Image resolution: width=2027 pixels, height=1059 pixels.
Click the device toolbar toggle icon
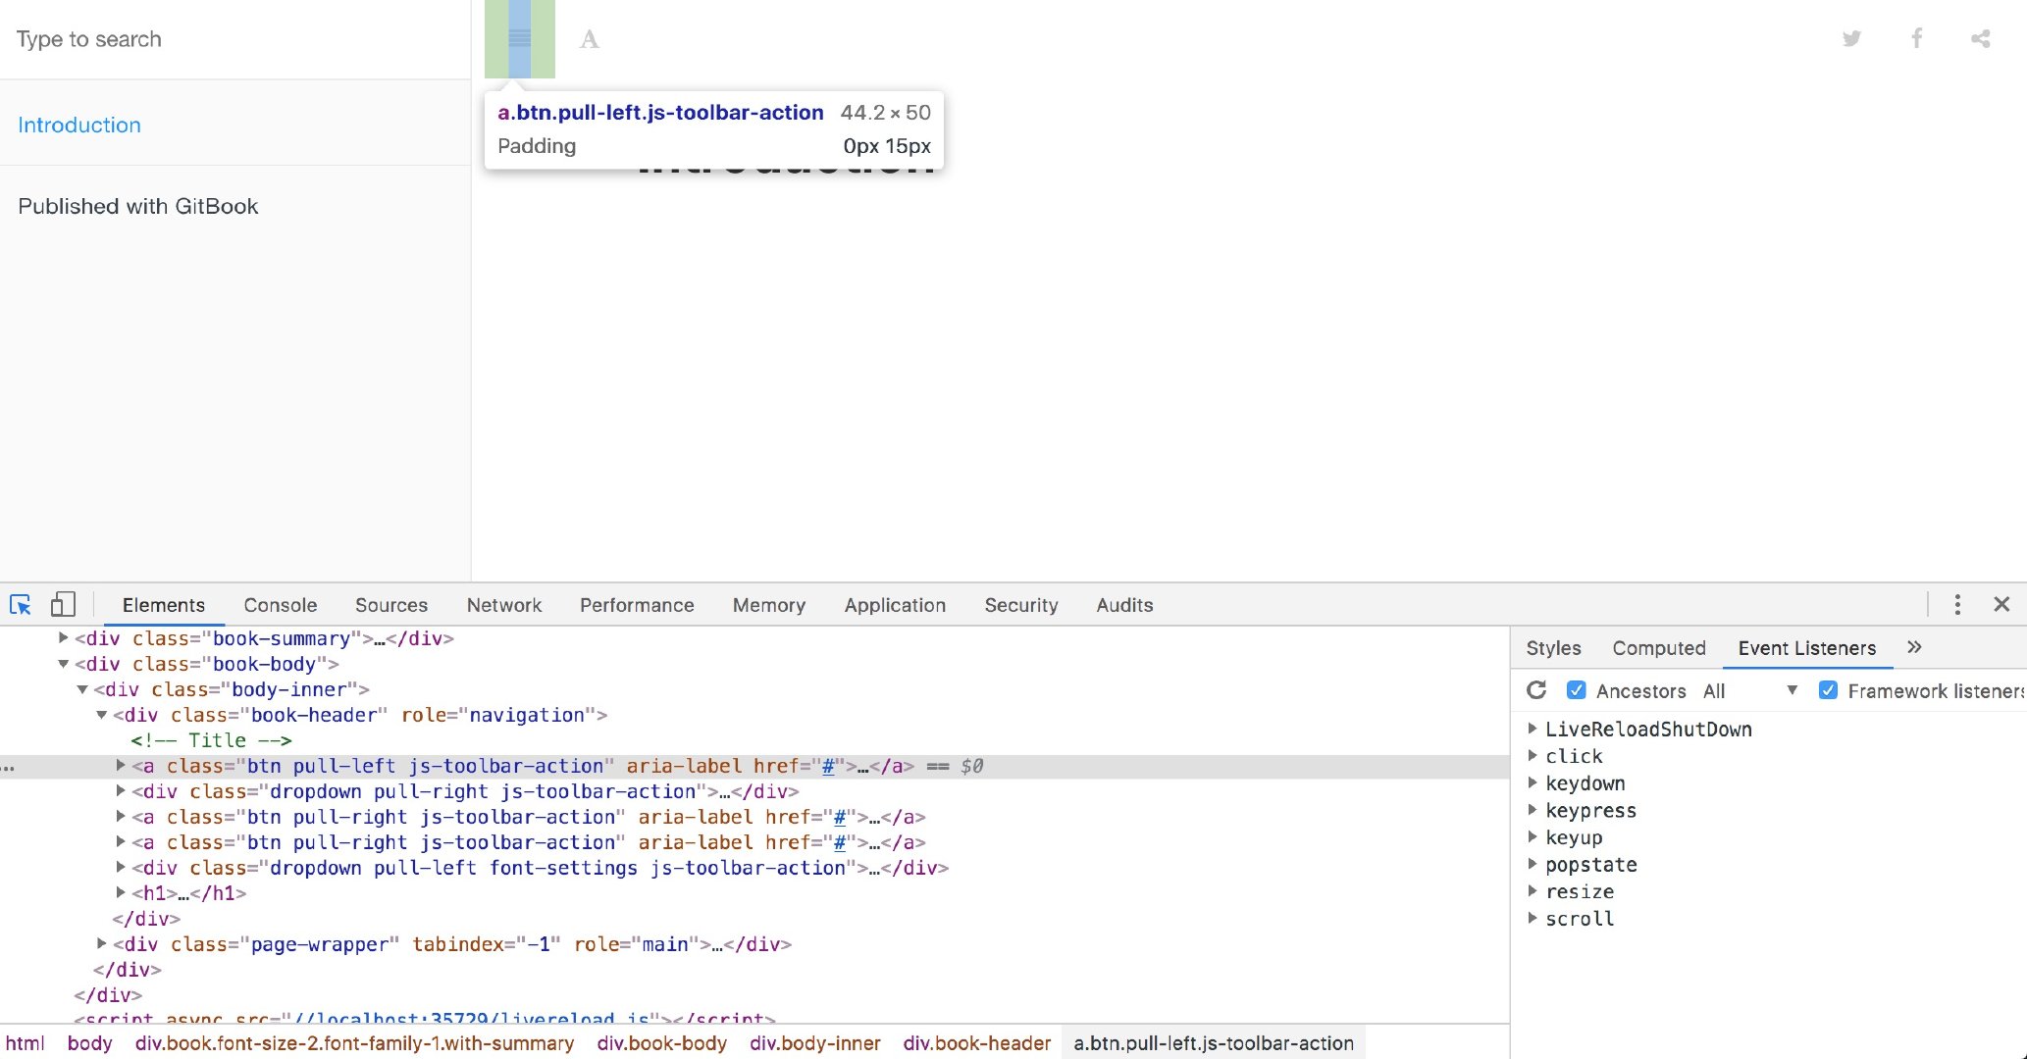point(63,605)
